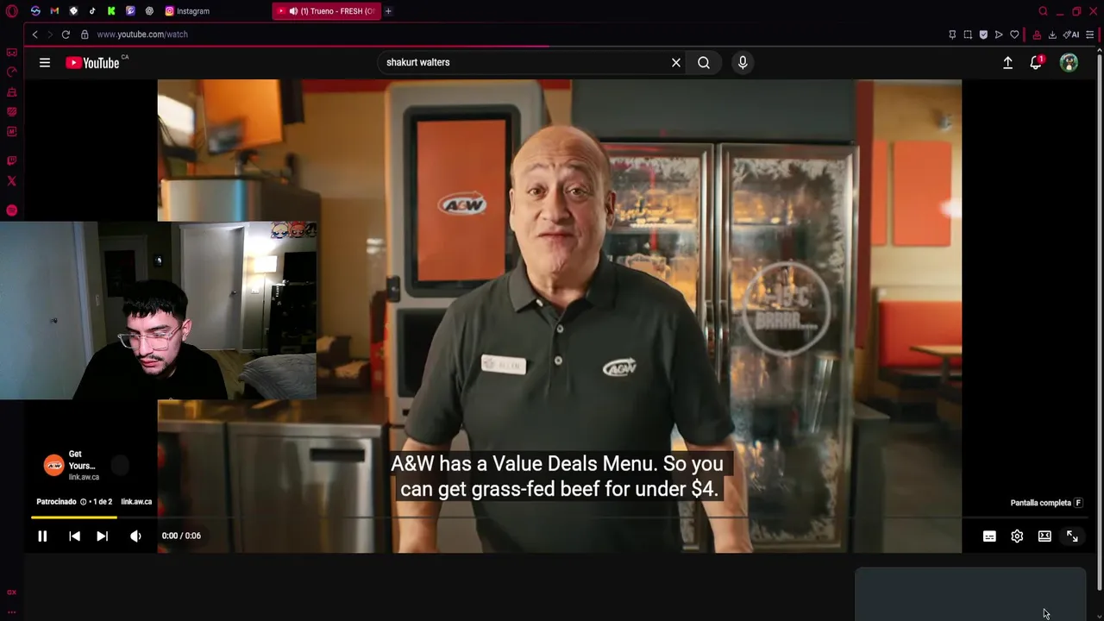This screenshot has width=1104, height=621.
Task: Go back to the previous page
Action: click(34, 34)
